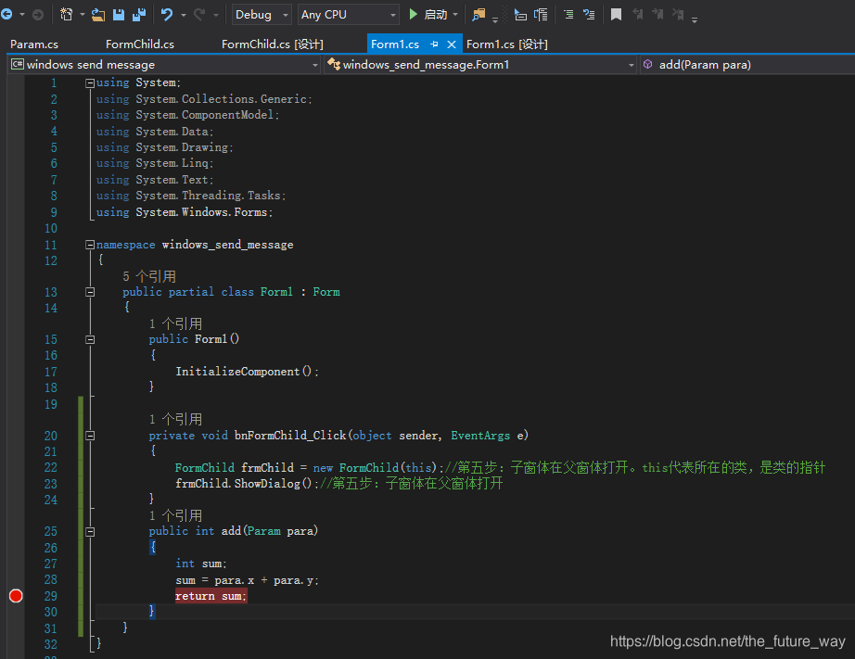Click the 'return sum;' statement on line 29
Screen dimensions: 855x659
click(211, 596)
